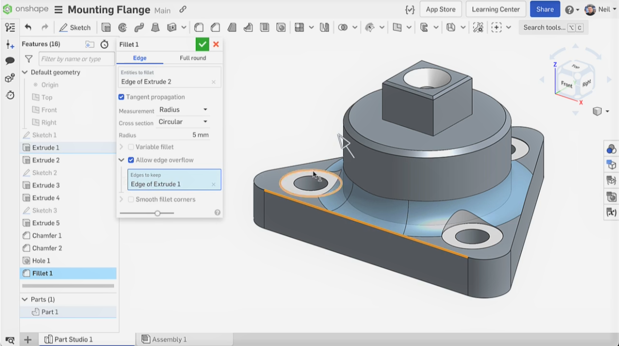Open the Learning Center button
This screenshot has height=346, width=619.
(495, 9)
